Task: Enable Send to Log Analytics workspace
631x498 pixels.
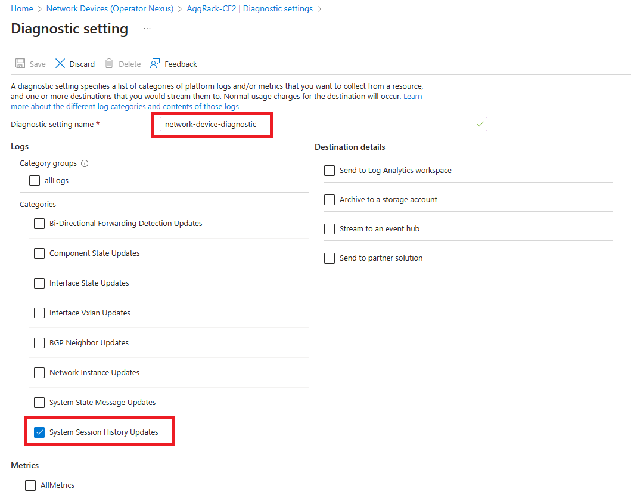Action: point(330,171)
